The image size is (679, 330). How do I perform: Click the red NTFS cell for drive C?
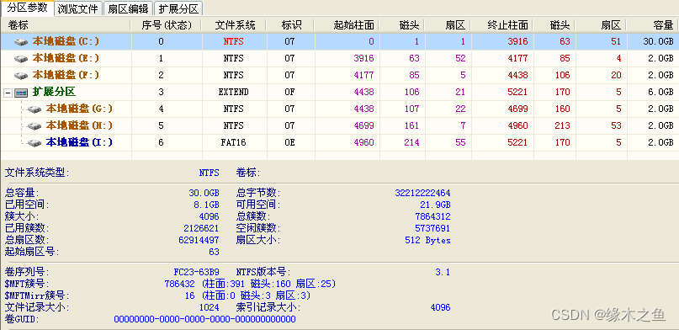click(x=233, y=42)
